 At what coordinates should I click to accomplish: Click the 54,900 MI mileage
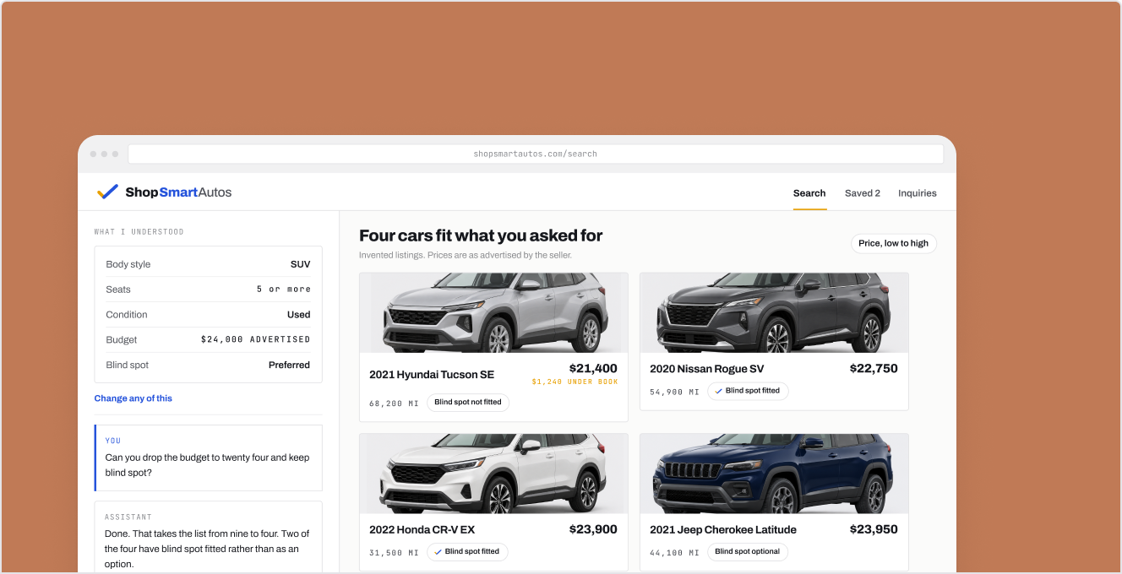[x=674, y=392]
